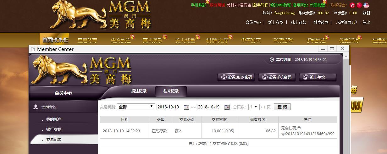Open the 修改DNS教程 top link
The height and width of the screenshot is (154, 387).
click(x=280, y=5)
